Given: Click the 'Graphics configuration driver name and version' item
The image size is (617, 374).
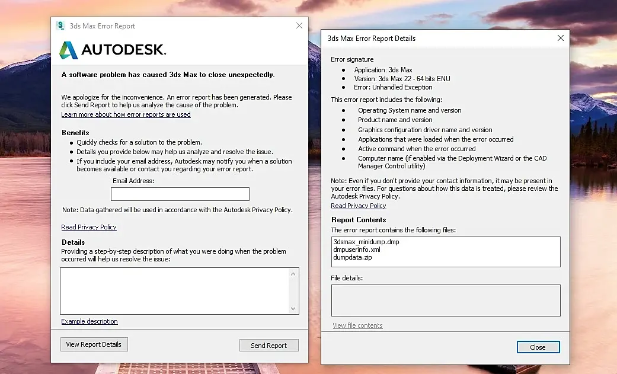Looking at the screenshot, I should pyautogui.click(x=425, y=130).
